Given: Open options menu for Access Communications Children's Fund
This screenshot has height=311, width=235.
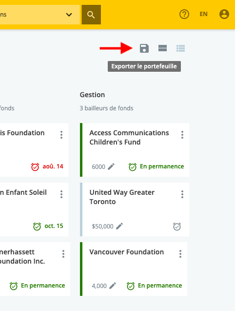Looking at the screenshot, I should click(x=182, y=135).
